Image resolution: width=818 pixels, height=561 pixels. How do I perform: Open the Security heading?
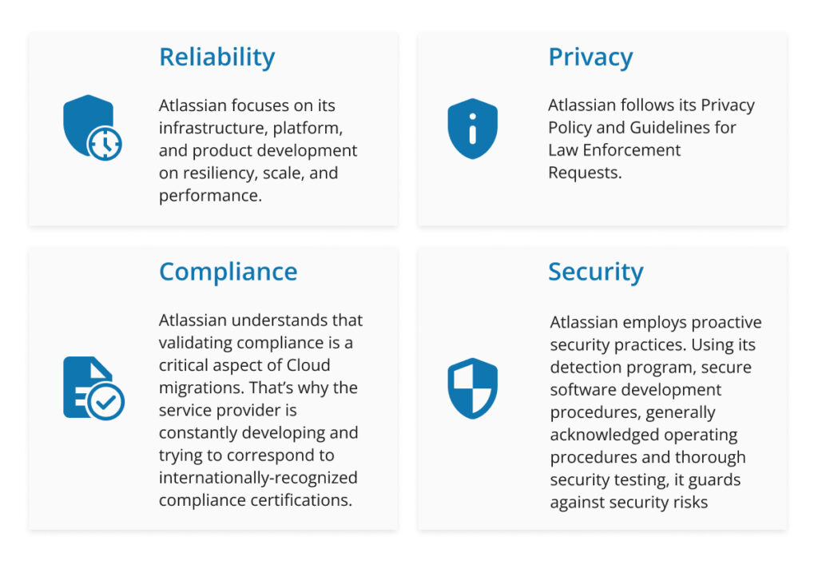coord(596,272)
